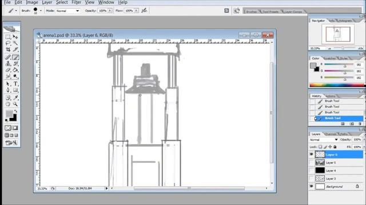
Task: Select the Notes tool
Action: [8, 97]
